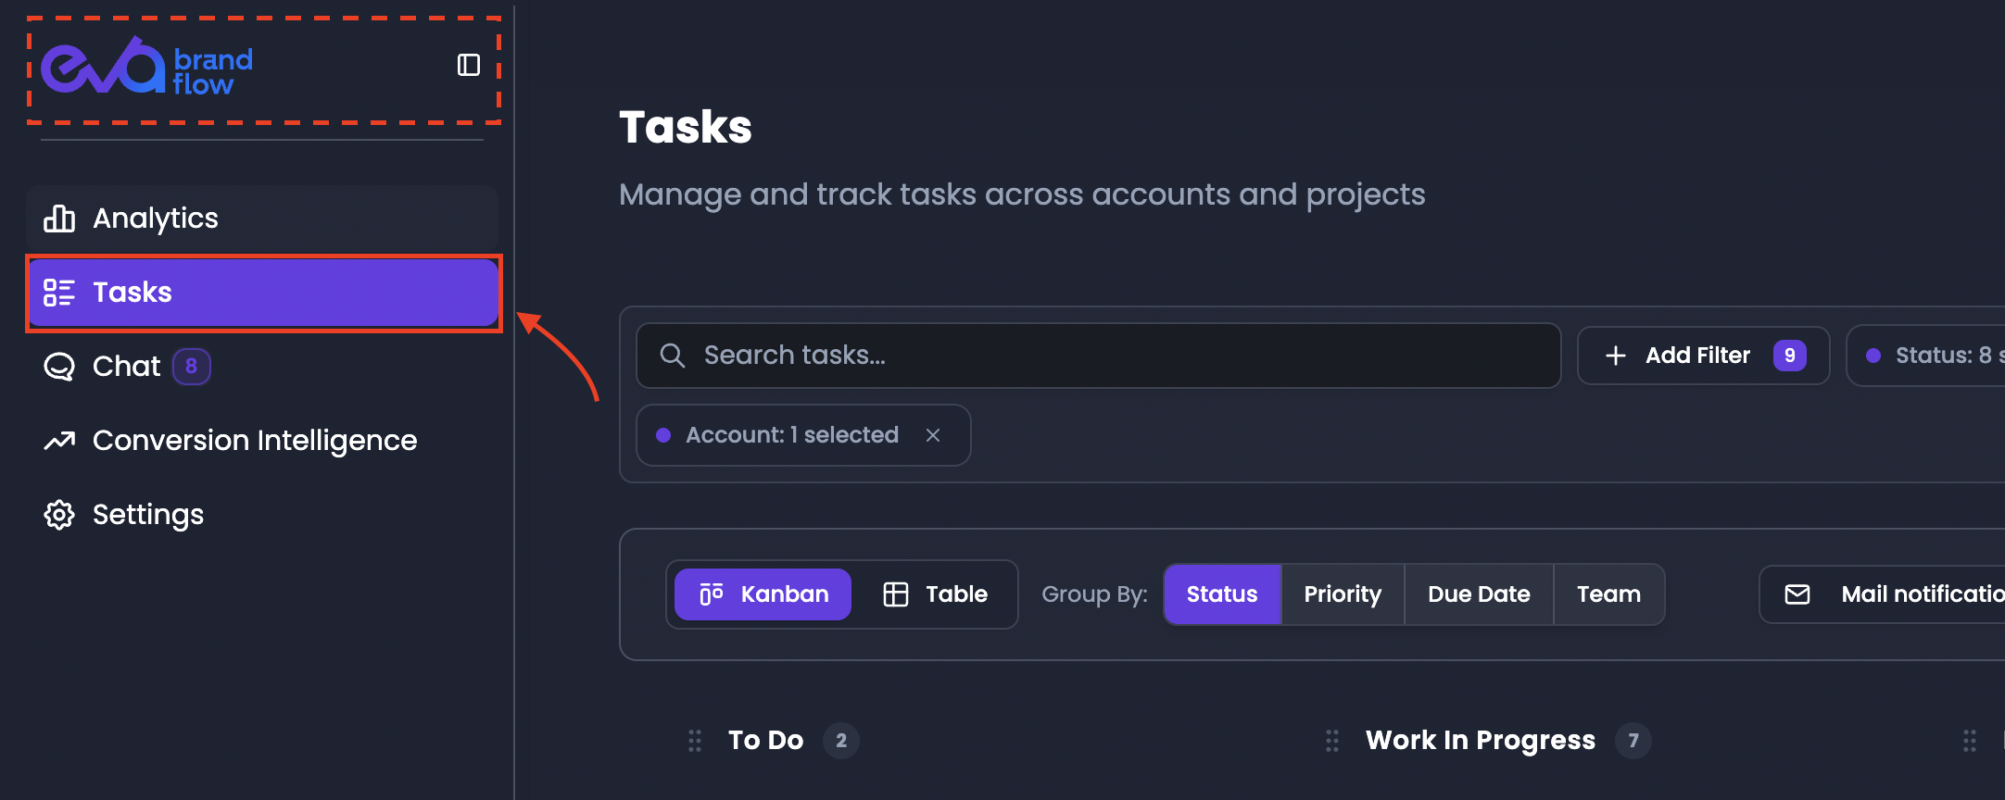Grab the To Do column handle
The width and height of the screenshot is (2005, 800).
click(x=695, y=741)
